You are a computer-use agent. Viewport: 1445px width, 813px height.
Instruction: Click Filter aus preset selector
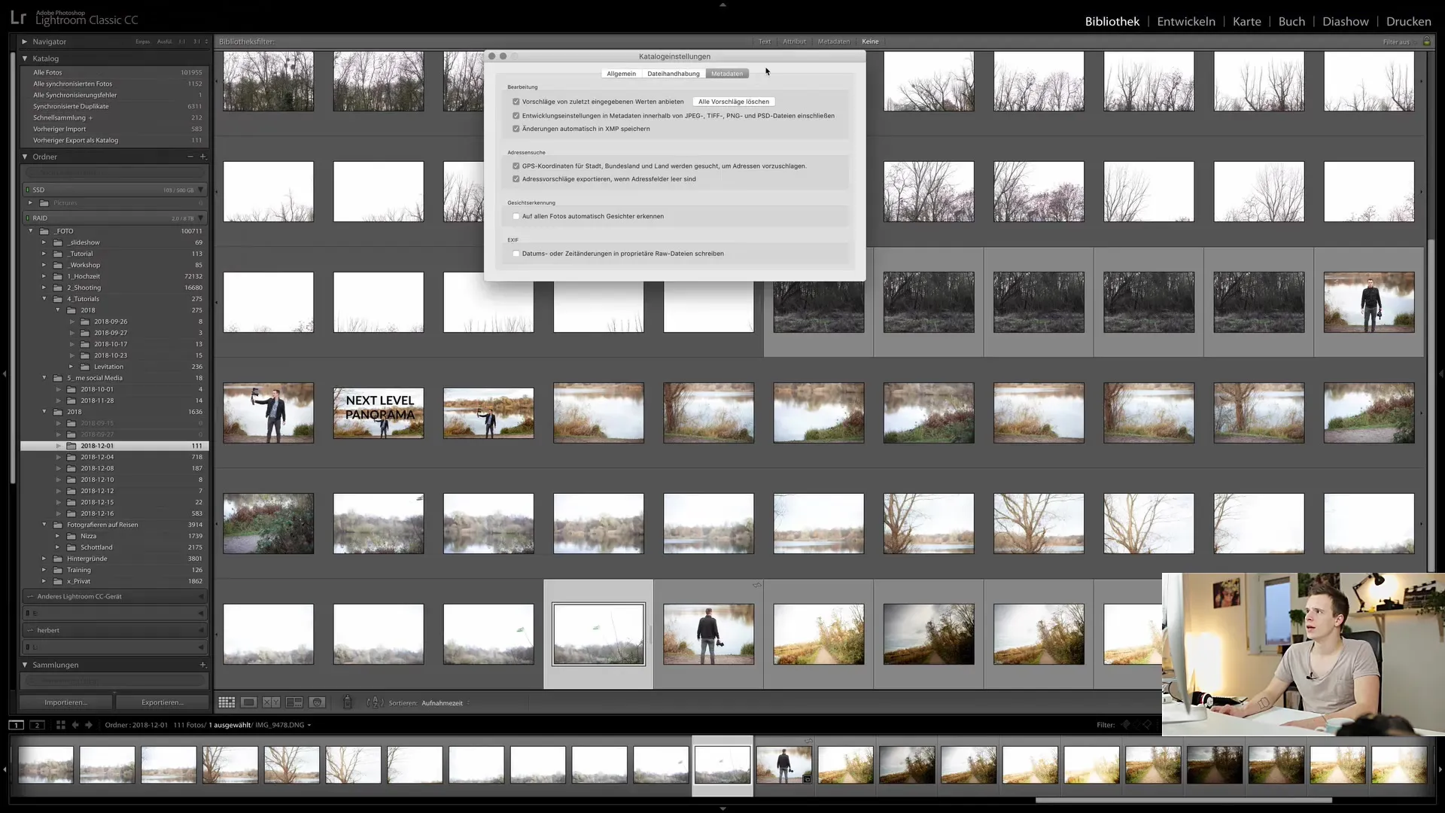point(1399,41)
